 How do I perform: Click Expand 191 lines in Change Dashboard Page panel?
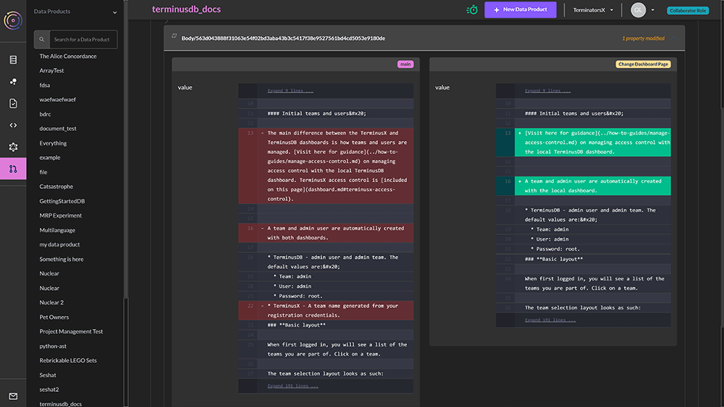coord(550,320)
